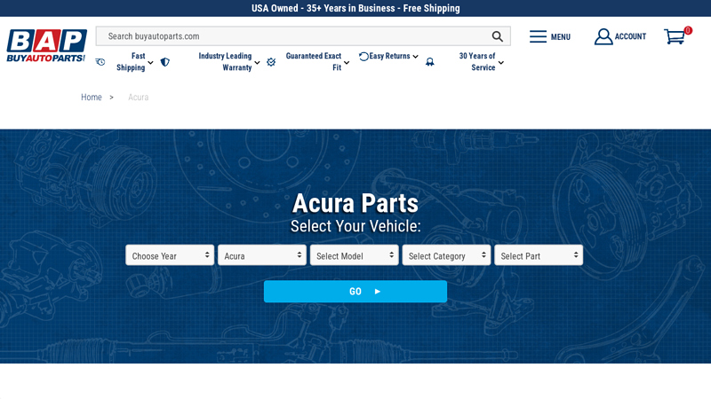Screen dimensions: 711x399
Task: Click the search magnifier icon
Action: 498,36
